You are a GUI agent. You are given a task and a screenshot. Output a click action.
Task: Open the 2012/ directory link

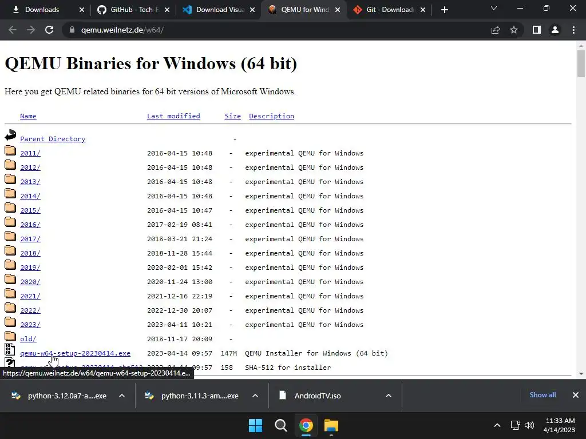click(x=30, y=167)
